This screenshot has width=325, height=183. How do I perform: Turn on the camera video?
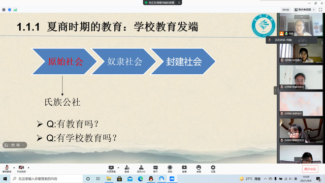coord(21,169)
